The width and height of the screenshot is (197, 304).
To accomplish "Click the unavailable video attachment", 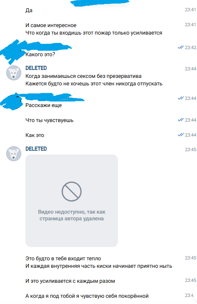I will click(72, 201).
